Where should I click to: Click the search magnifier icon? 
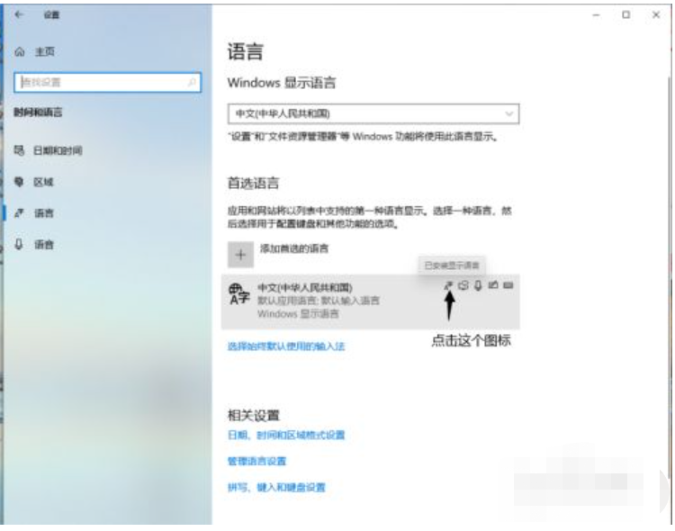coord(192,82)
